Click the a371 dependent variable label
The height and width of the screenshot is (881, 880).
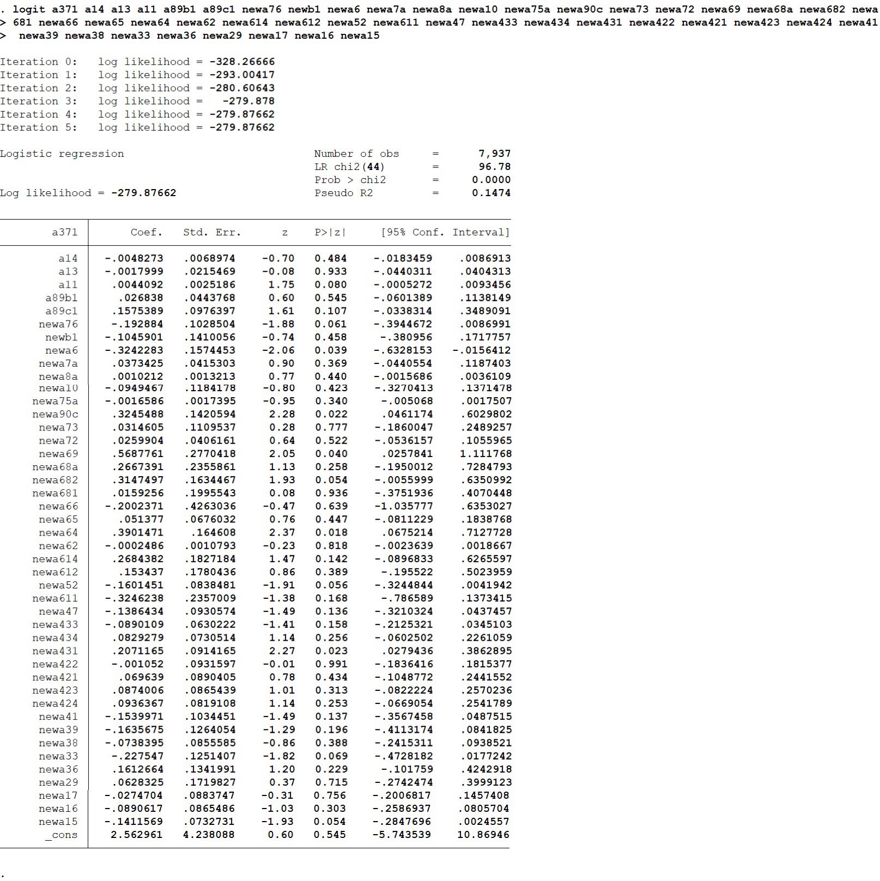65,232
